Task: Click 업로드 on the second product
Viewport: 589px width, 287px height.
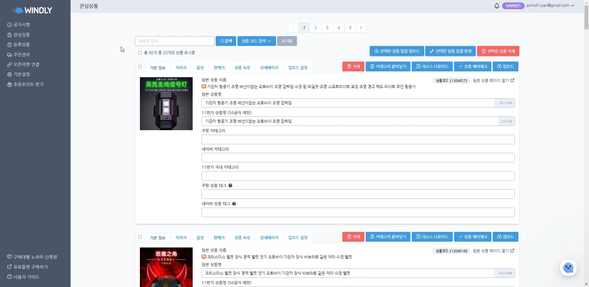Action: click(506, 237)
